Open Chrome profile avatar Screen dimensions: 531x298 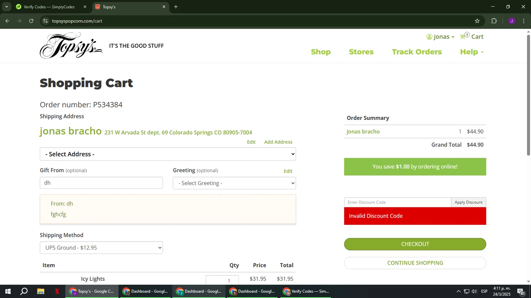tap(512, 21)
